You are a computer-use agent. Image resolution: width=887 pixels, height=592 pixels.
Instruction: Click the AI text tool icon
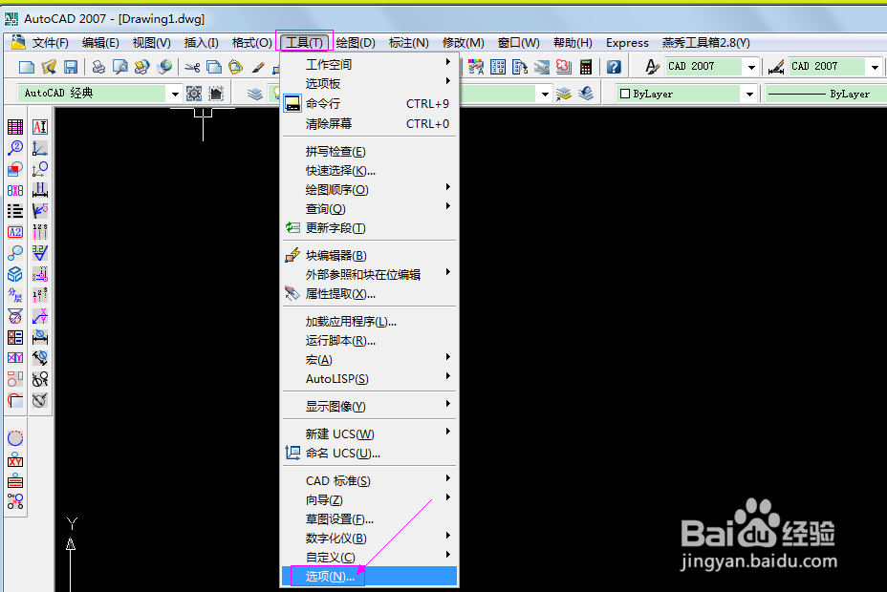39,127
